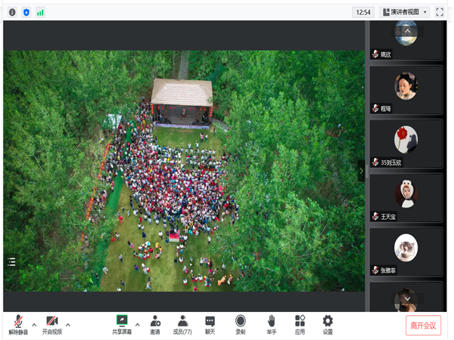Image resolution: width=454 pixels, height=340 pixels.
Task: Open the invite (邀请) dialog
Action: pyautogui.click(x=154, y=324)
